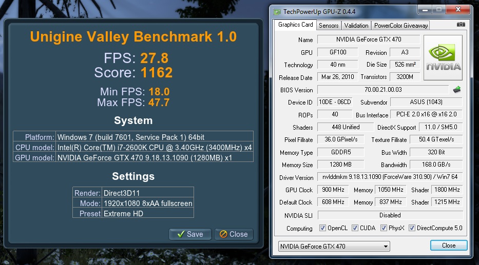The height and width of the screenshot is (265, 479).
Task: Open the Validation tab
Action: tap(356, 25)
